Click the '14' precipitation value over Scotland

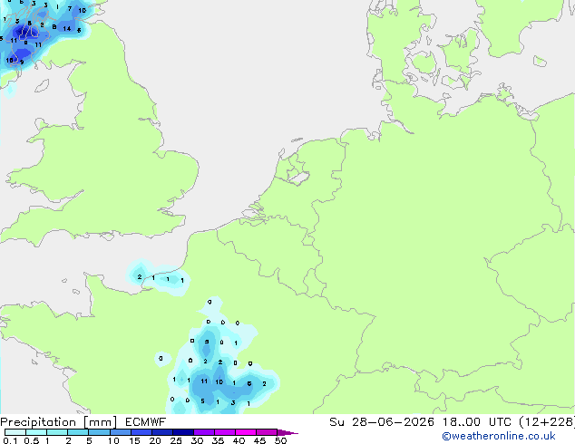click(x=67, y=28)
